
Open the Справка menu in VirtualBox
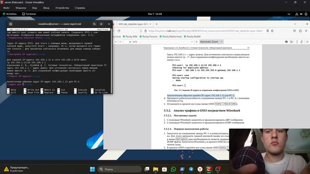(x=80, y=8)
